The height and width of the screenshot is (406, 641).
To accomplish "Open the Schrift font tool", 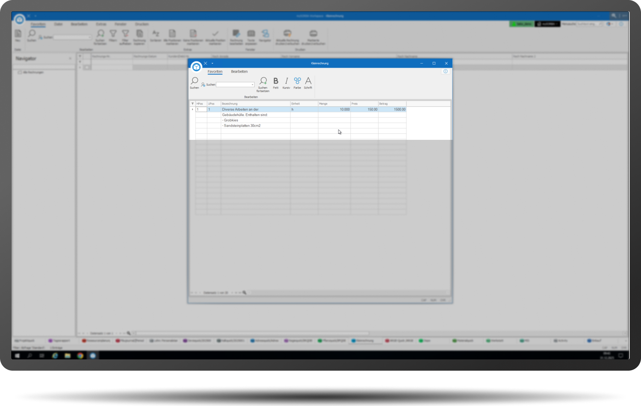I will [x=308, y=82].
